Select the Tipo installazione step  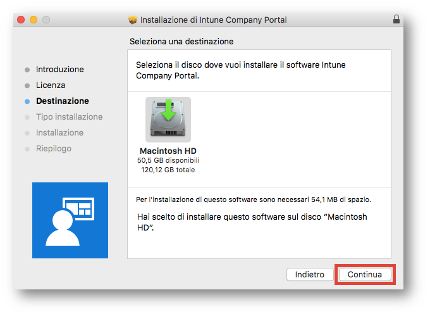(x=70, y=117)
